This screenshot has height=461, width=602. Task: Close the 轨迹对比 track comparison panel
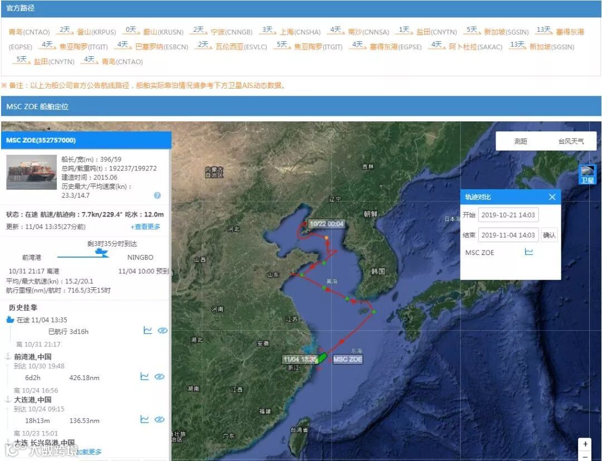[552, 197]
